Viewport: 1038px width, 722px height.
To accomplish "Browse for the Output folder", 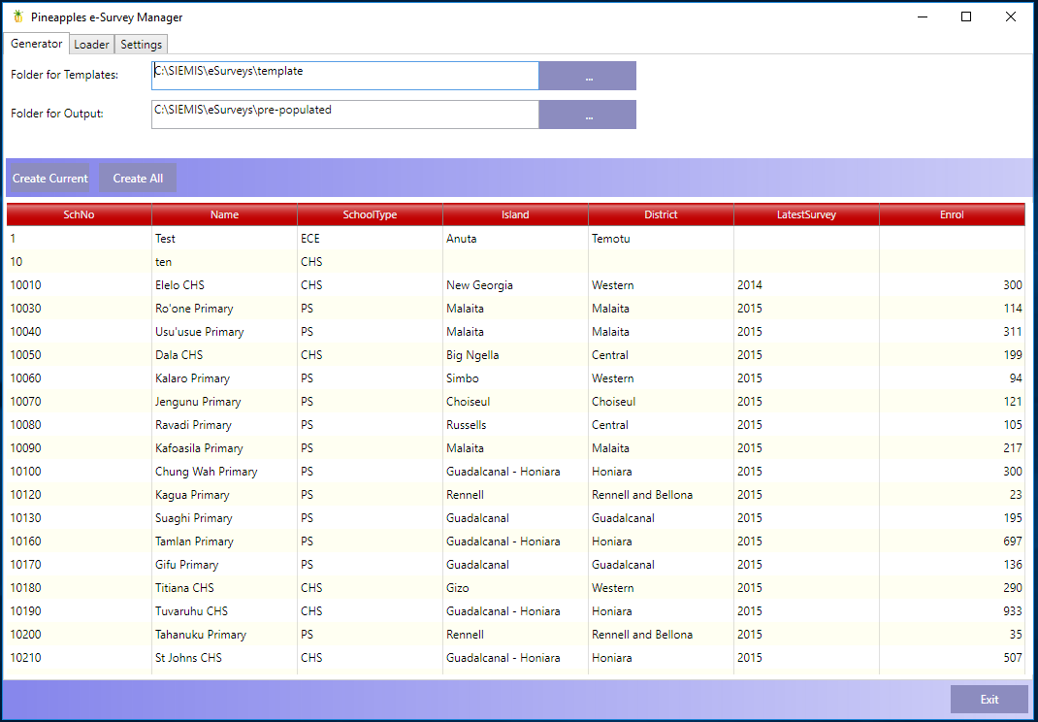I will [588, 115].
